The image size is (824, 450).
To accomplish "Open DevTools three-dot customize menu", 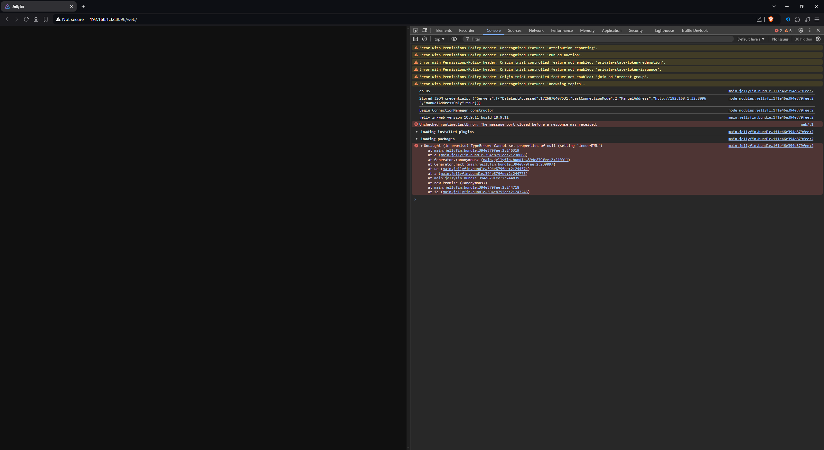I will [810, 30].
